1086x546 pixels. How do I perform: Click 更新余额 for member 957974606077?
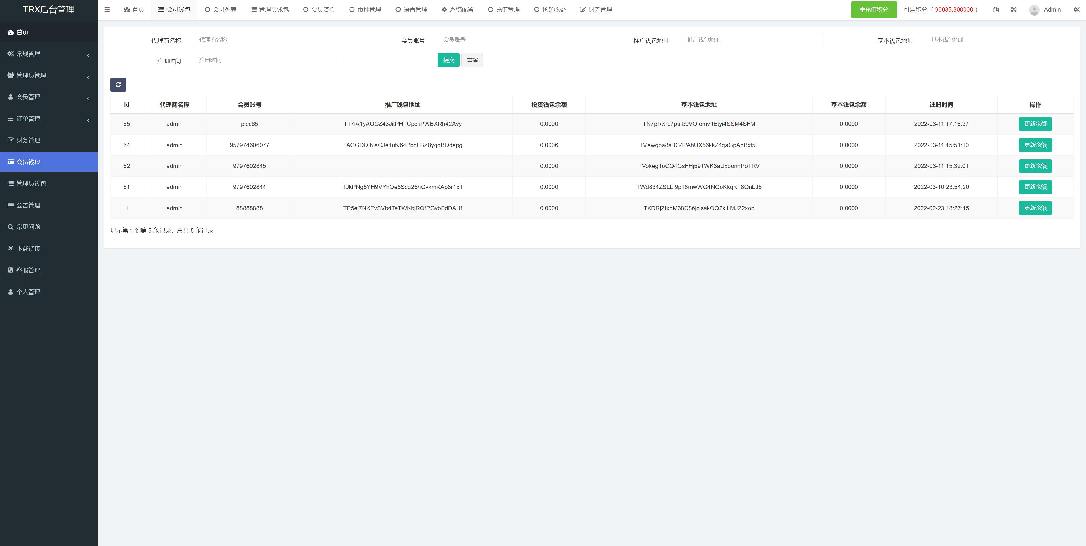coord(1035,145)
